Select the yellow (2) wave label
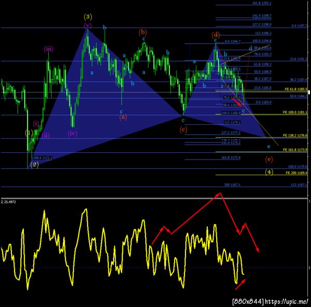Image resolution: width=311 pixels, height=307 pixels. coord(35,165)
